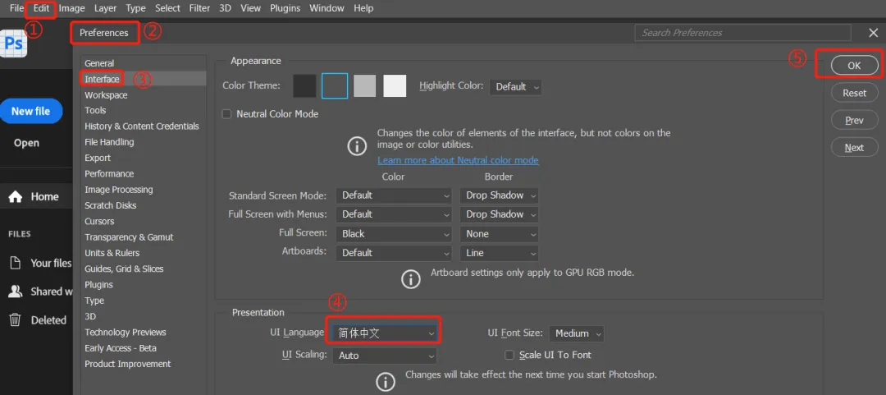Viewport: 886px width, 395px height.
Task: Click the Neutral Color Mode info icon
Action: [x=357, y=146]
